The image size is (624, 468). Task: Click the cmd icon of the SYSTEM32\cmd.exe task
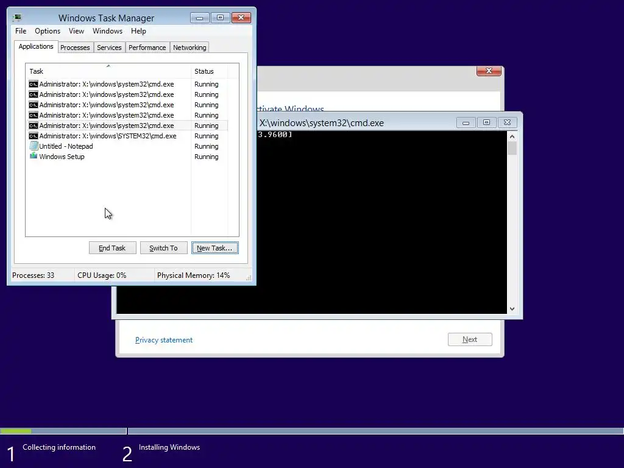point(34,136)
